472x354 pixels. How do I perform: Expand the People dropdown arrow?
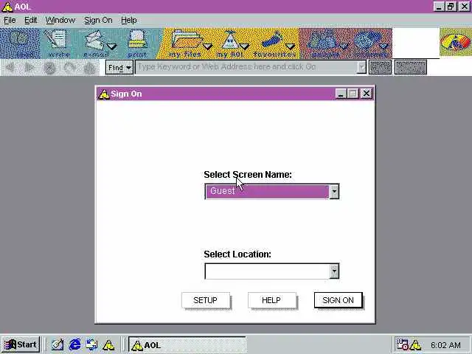point(344,46)
